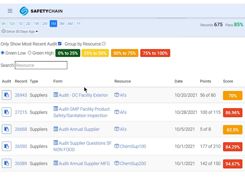Click the Points column header
The width and height of the screenshot is (245, 178).
coord(205,81)
